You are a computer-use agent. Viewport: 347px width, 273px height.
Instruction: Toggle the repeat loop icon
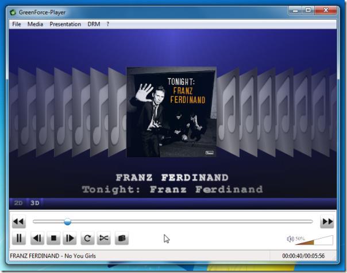87,238
